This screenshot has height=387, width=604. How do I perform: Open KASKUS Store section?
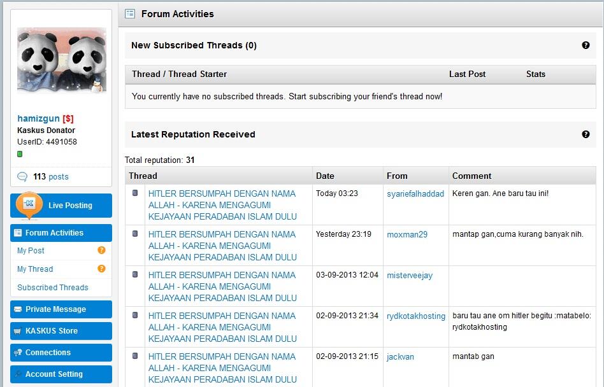[x=61, y=331]
